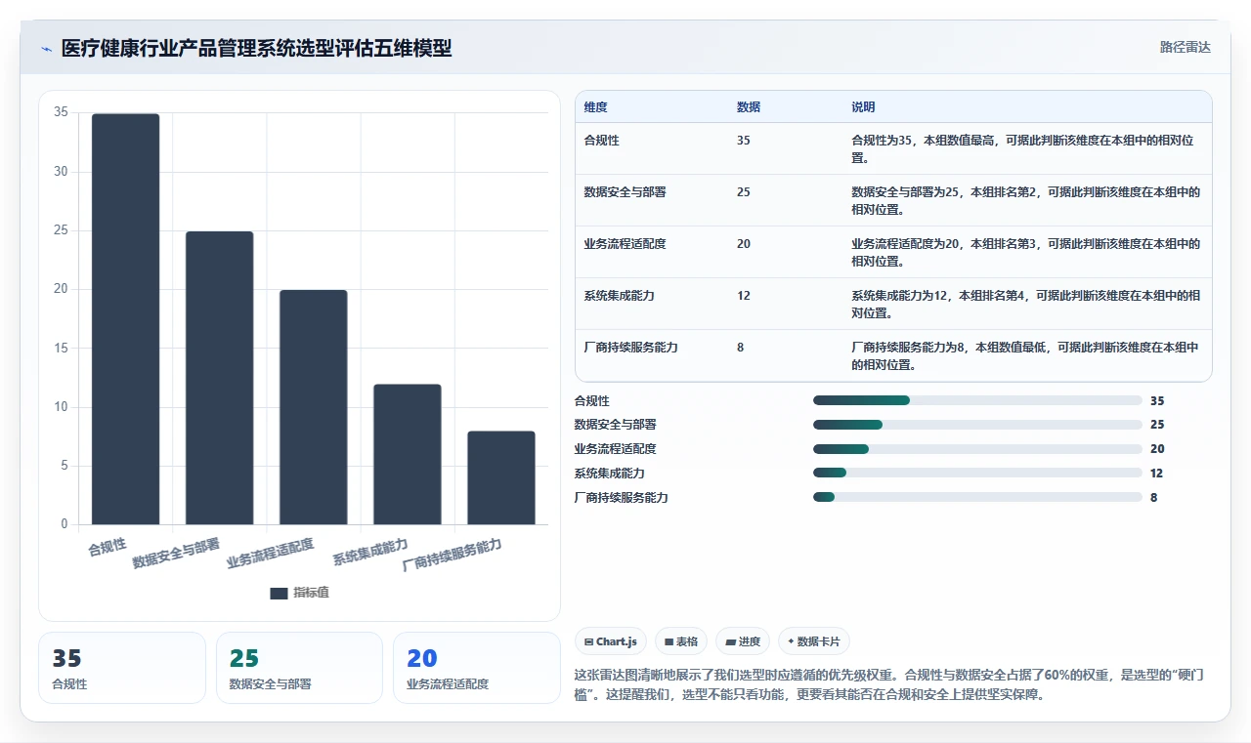Viewport: 1251px width, 743px height.
Task: Open the 25 数据安全与部署 data card
Action: (299, 668)
